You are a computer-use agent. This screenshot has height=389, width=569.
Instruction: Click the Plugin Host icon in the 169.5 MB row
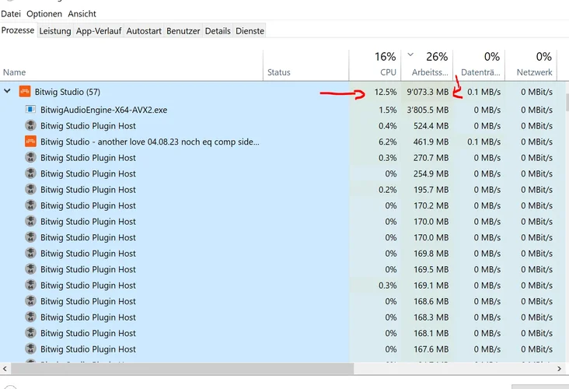coord(30,269)
